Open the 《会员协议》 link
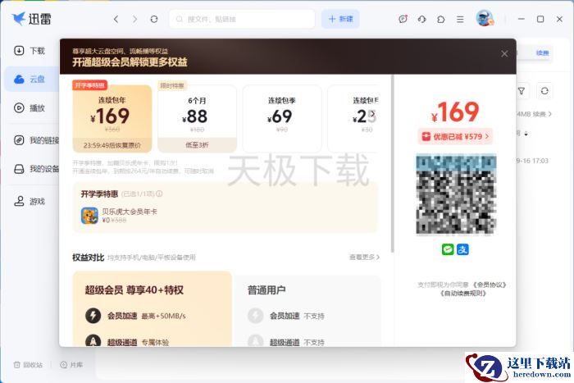 pyautogui.click(x=489, y=285)
